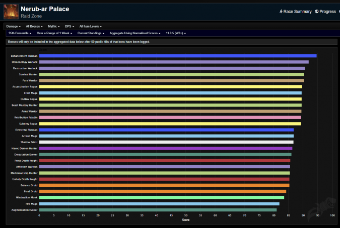Click the Affliction Warlock label
Screen dimensions: 340x228
(27, 167)
